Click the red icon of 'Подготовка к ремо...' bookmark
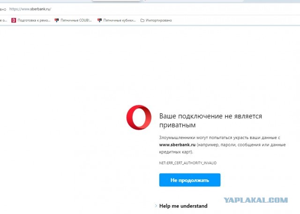Viewport: 300px width, 214px height. click(x=14, y=20)
